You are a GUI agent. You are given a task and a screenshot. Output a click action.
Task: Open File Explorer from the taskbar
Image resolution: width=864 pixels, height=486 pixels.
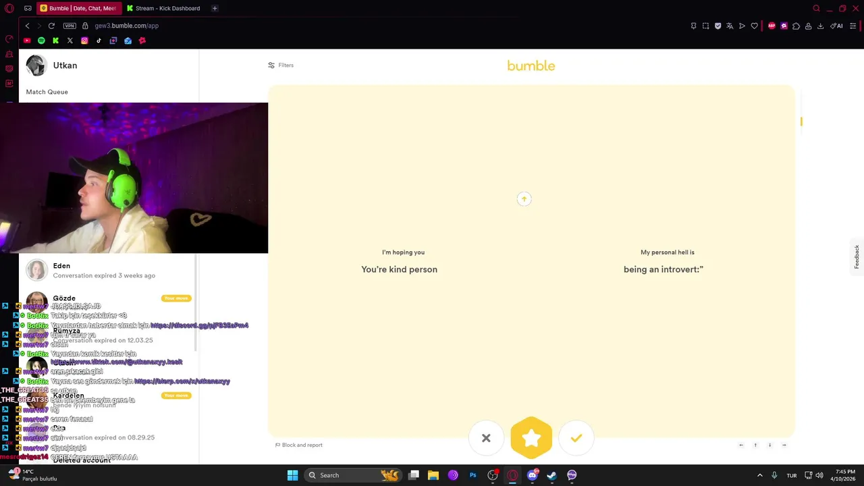click(x=433, y=475)
